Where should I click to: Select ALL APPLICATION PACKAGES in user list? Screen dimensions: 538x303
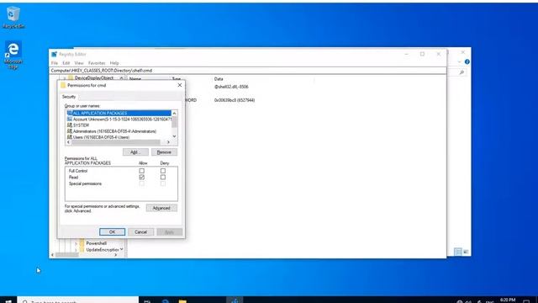(x=119, y=113)
